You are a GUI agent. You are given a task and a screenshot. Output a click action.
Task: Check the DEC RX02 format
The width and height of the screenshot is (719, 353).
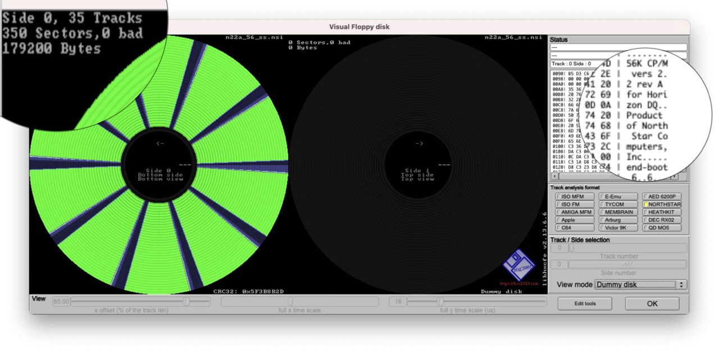[x=646, y=220]
